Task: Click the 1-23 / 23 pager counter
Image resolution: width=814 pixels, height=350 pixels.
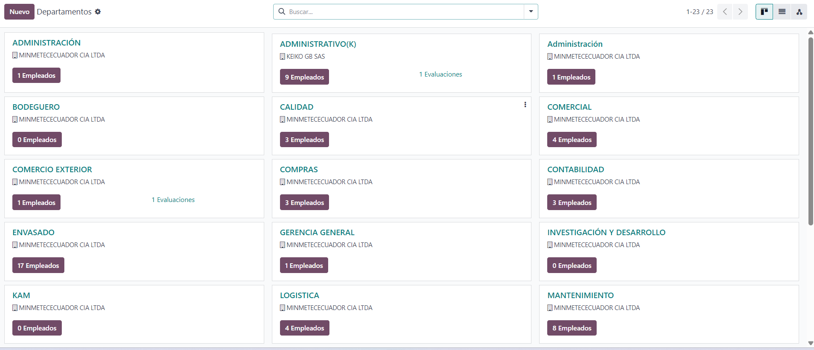Action: pos(699,11)
